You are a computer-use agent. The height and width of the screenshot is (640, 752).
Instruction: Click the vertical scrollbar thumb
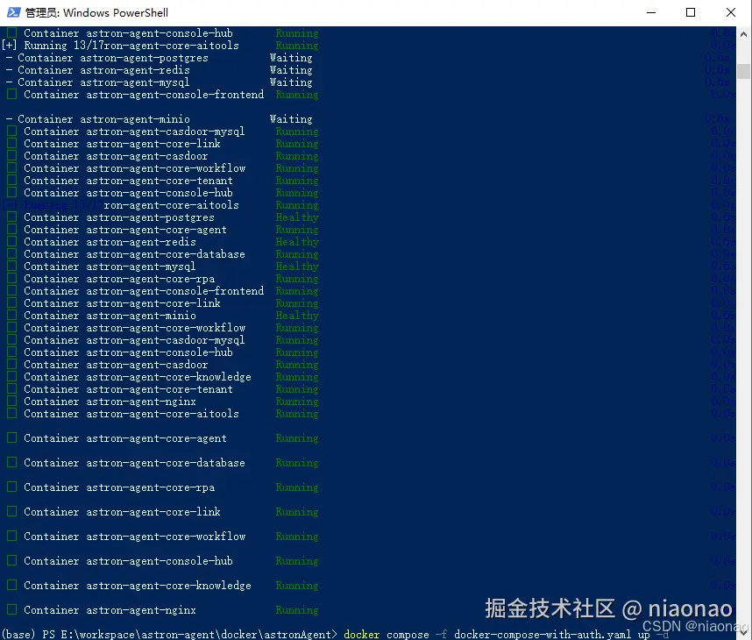coord(743,71)
